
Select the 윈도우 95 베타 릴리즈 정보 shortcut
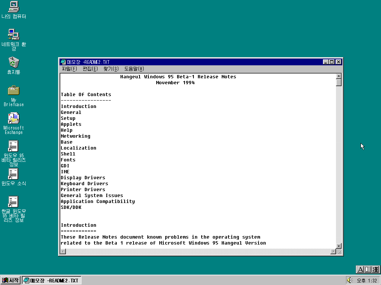14,153
